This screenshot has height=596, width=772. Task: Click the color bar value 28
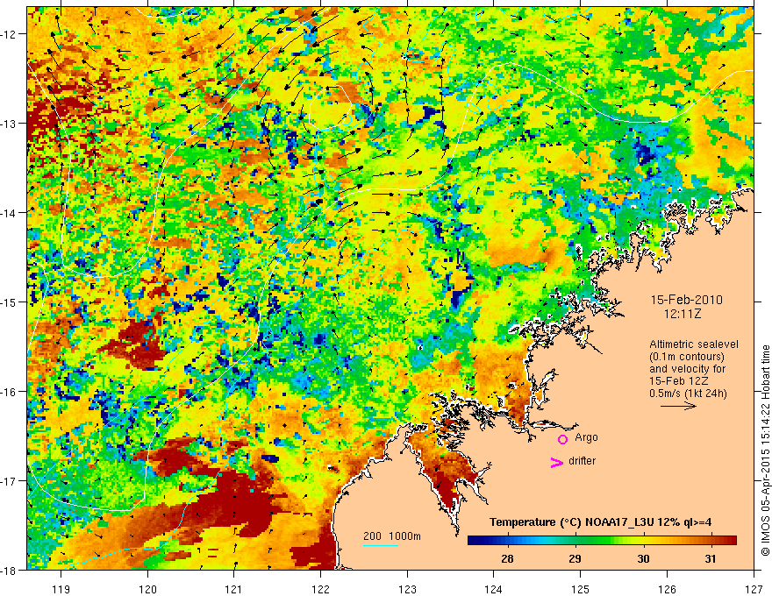click(507, 559)
